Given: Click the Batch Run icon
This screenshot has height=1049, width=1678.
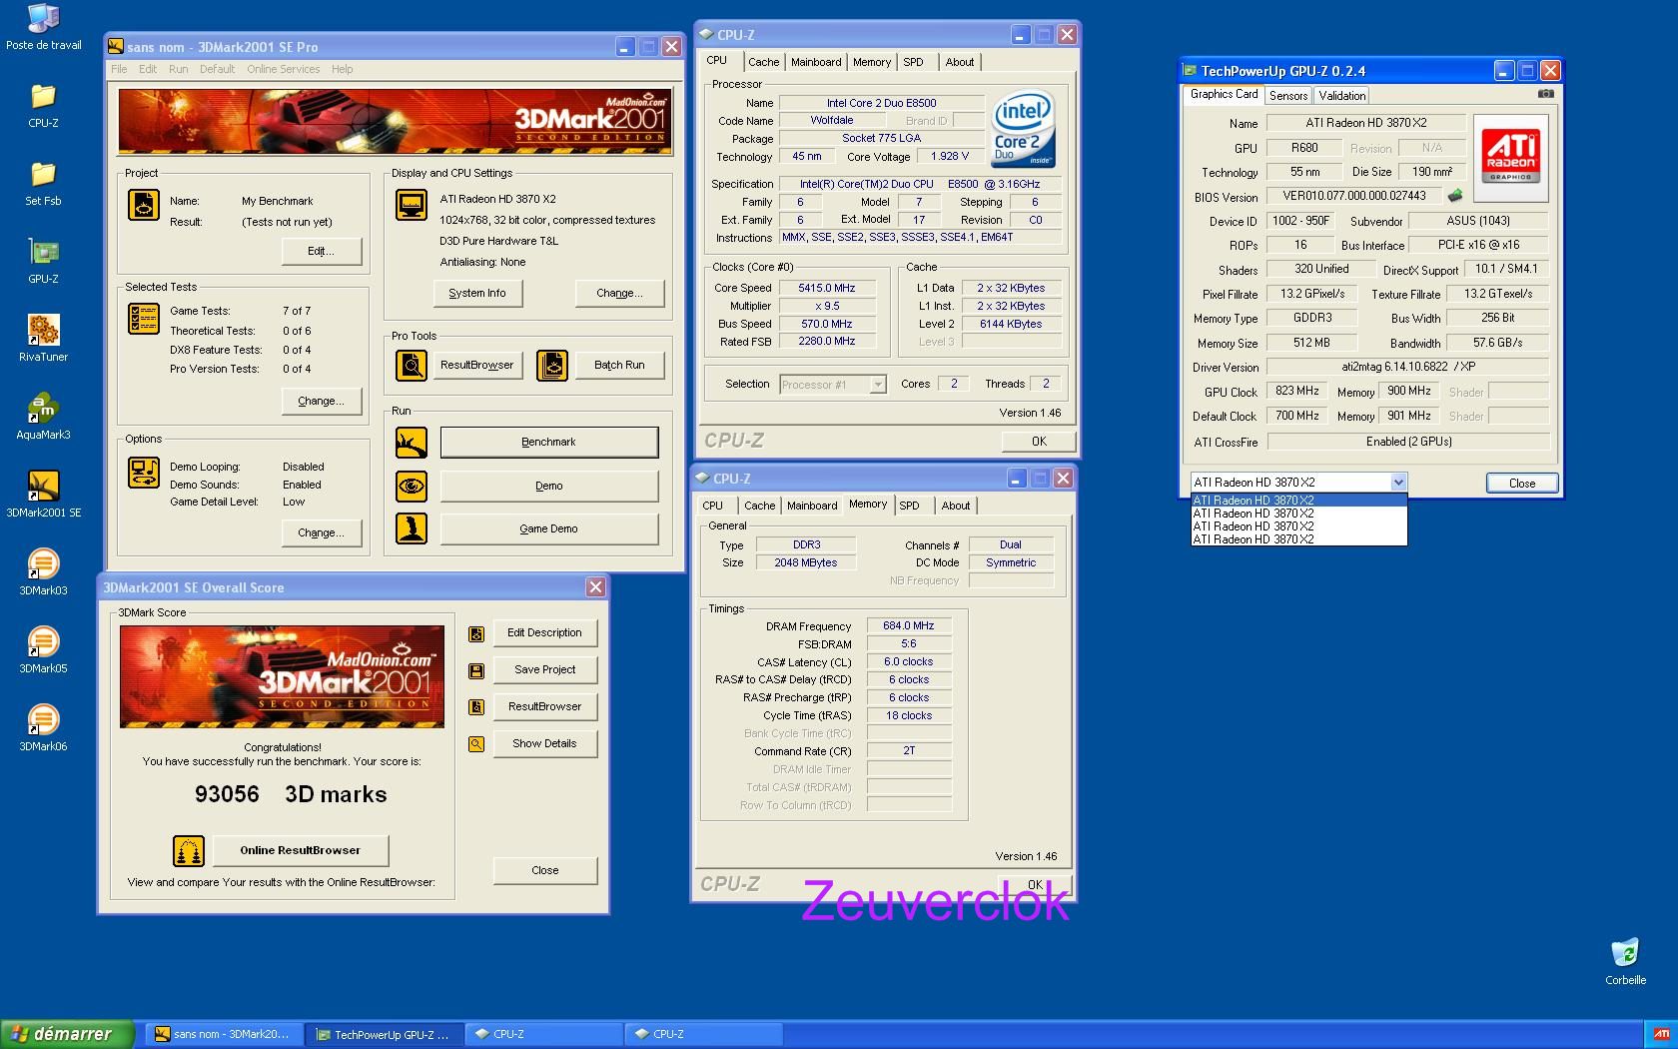Looking at the screenshot, I should [552, 366].
